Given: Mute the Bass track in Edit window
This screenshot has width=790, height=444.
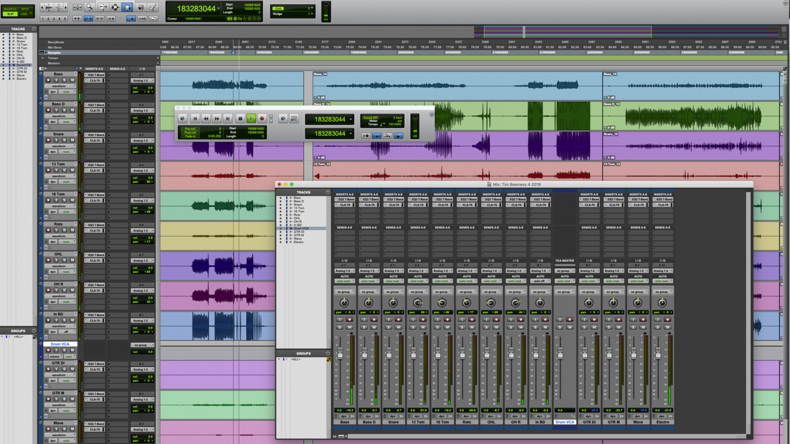Looking at the screenshot, I should (72, 80).
